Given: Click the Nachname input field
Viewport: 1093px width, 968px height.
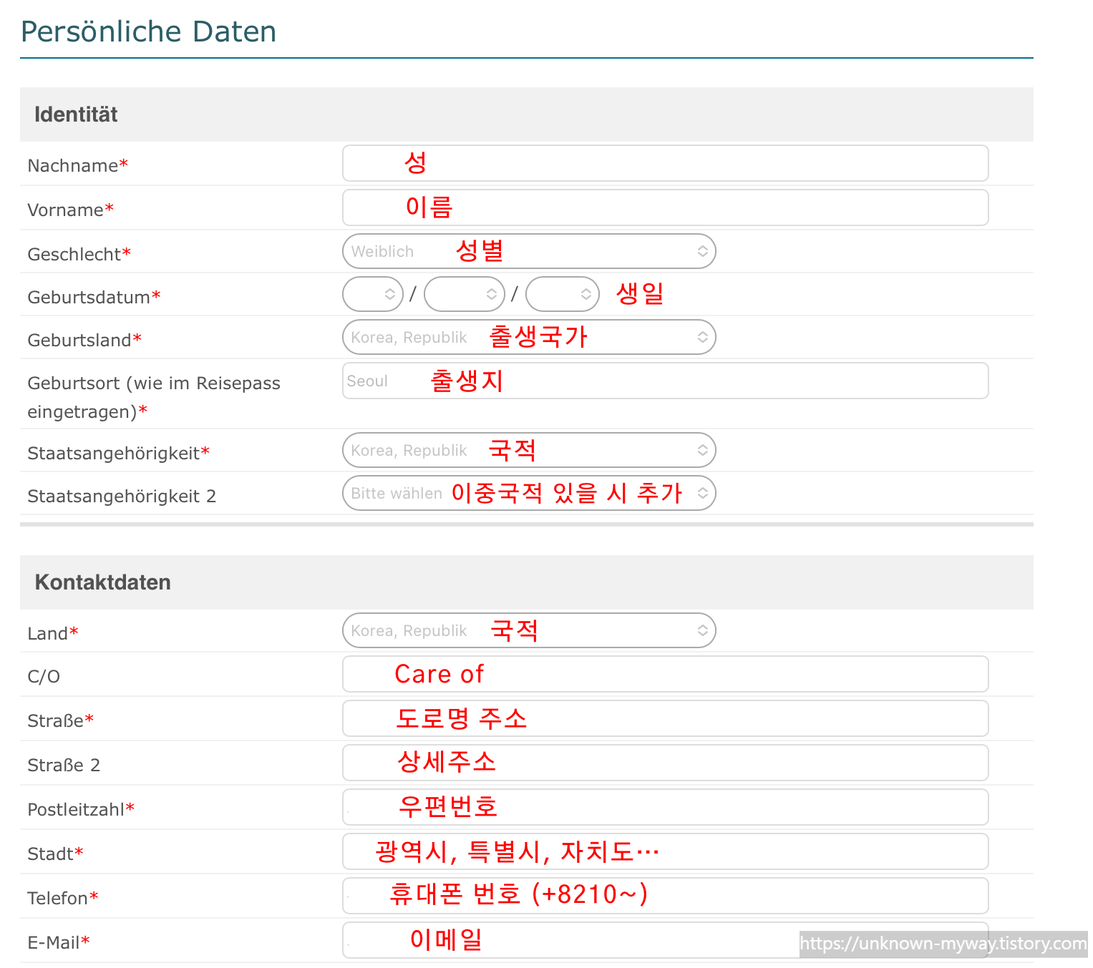Looking at the screenshot, I should [x=666, y=163].
